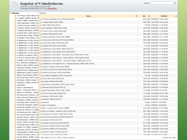Click the Movies root folder icon in tree
Viewport: 187px width, 140px height.
pos(11,13)
